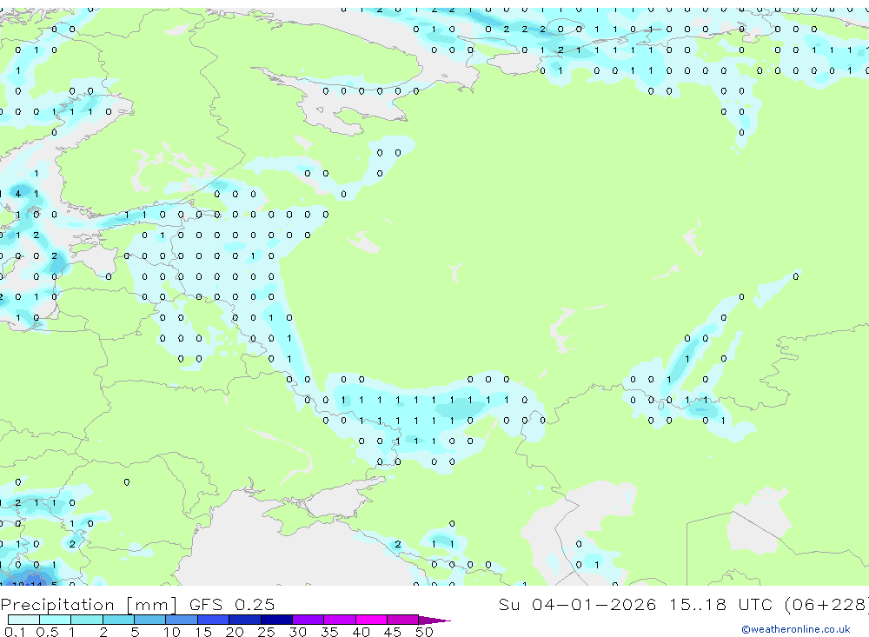Click the '30' legend scale label

297,632
